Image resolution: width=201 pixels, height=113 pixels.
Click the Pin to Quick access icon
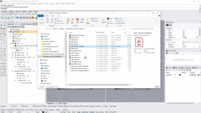(x=42, y=19)
